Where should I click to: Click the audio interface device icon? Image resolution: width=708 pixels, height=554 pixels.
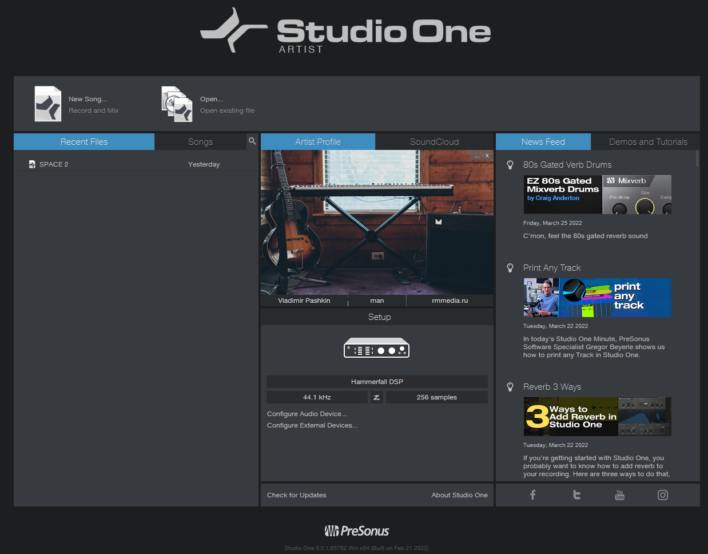coord(376,347)
